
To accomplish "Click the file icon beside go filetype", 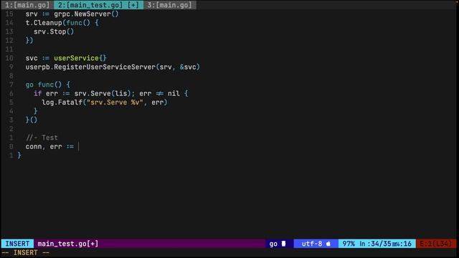I will click(283, 244).
